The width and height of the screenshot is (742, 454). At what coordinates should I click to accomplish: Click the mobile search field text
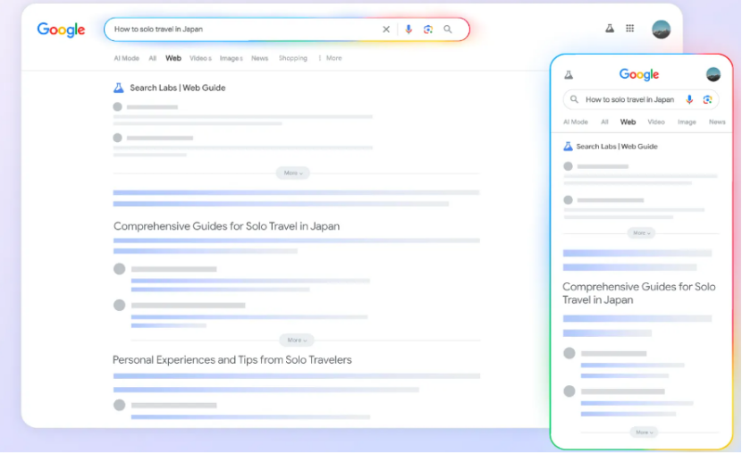click(629, 99)
